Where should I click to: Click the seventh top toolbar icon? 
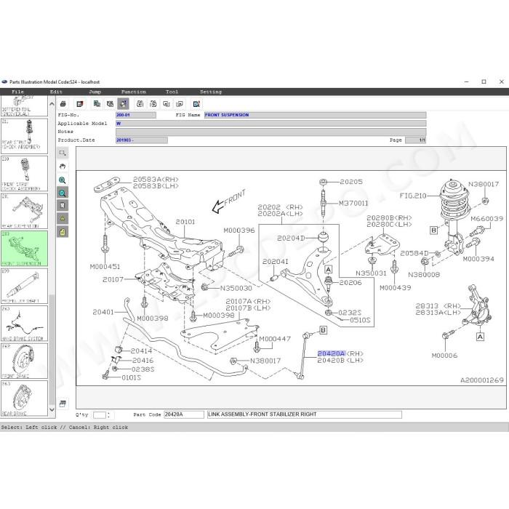click(153, 104)
